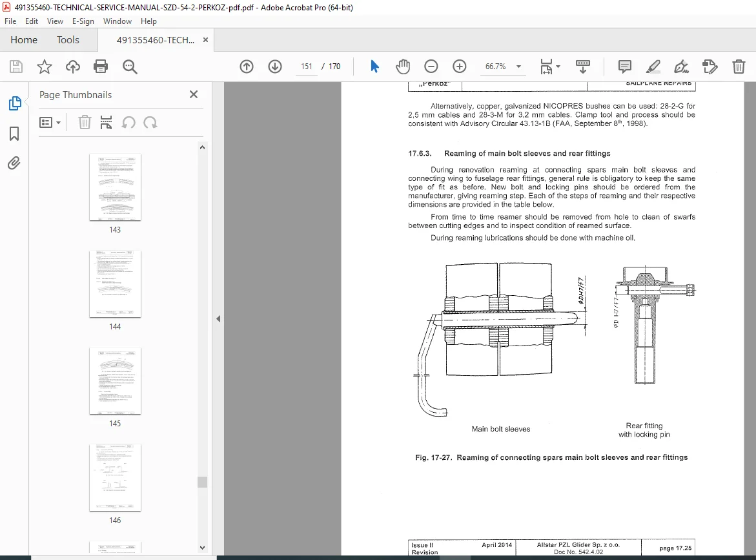The width and height of the screenshot is (756, 560).
Task: Open the Window menu
Action: pos(117,21)
